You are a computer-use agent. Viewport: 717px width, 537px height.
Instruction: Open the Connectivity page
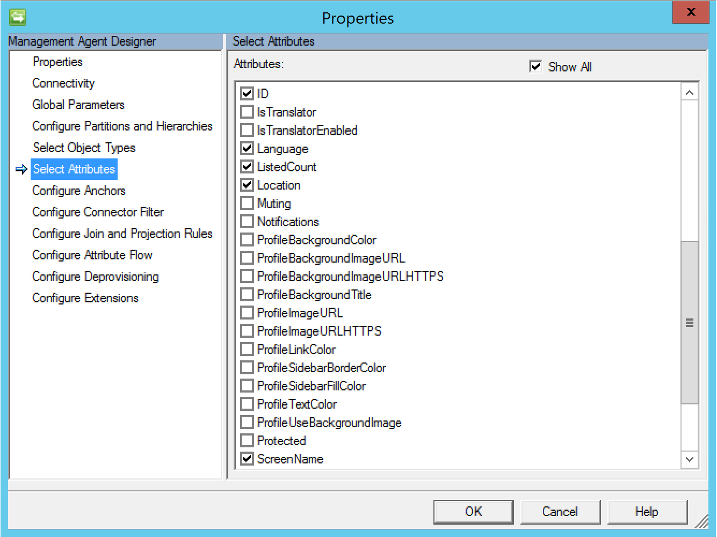pos(63,83)
